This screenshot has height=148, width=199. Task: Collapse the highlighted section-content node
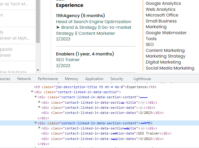[36, 123]
